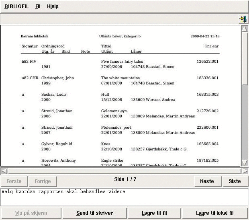Open the Fil menu
Viewport: 249px width, 220px height.
(38, 6)
